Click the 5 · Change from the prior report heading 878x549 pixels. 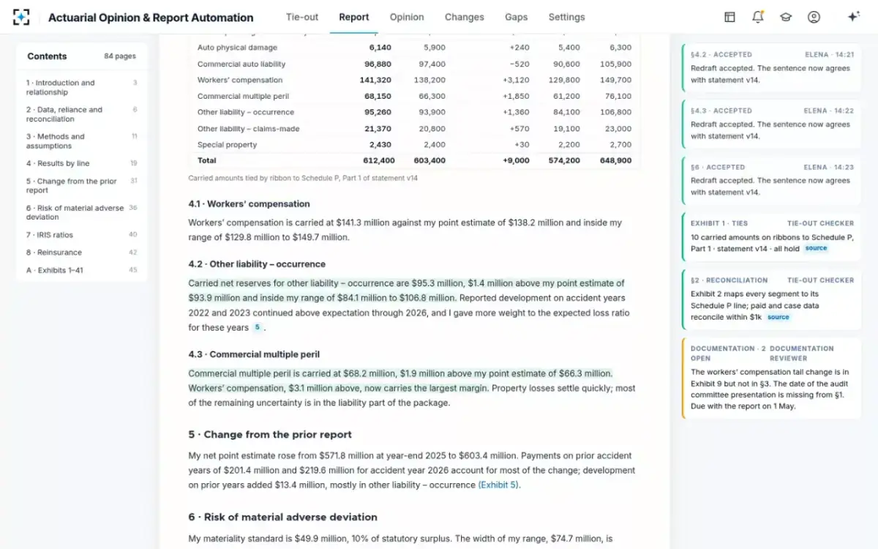pyautogui.click(x=270, y=435)
